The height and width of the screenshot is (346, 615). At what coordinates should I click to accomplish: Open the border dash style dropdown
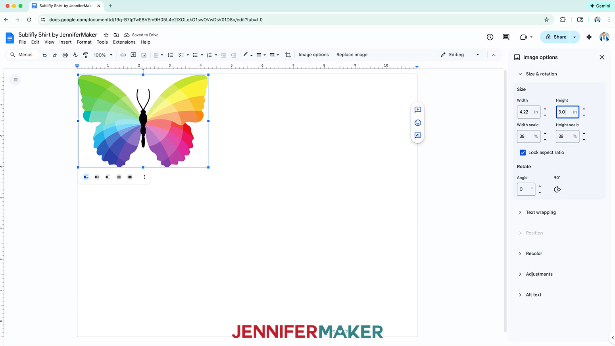pos(274,55)
